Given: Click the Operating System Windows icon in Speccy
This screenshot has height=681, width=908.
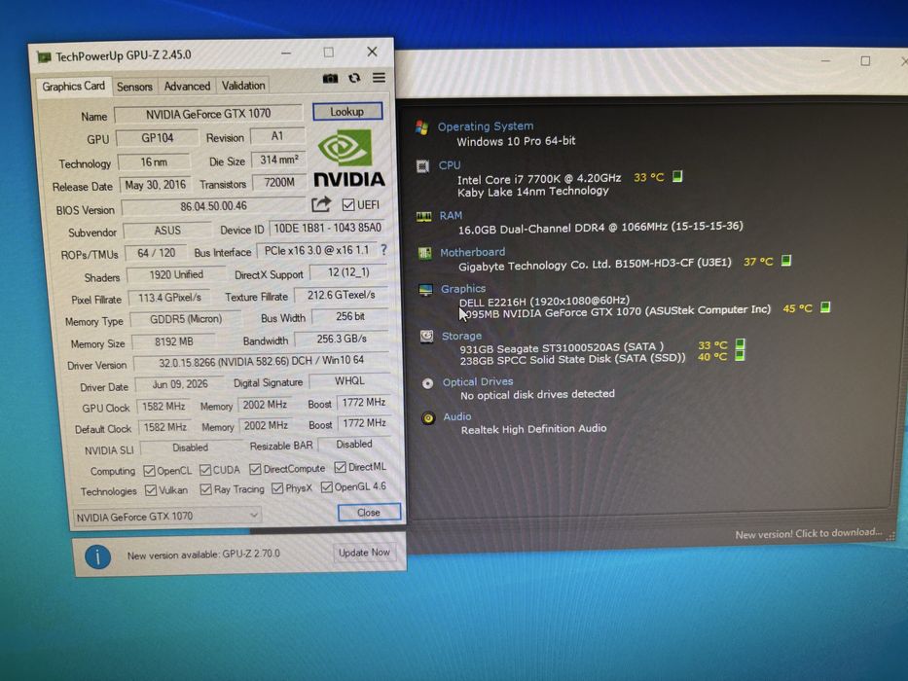Looking at the screenshot, I should pos(421,127).
